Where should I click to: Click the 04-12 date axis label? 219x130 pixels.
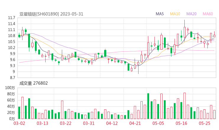pyautogui.click(x=112, y=123)
